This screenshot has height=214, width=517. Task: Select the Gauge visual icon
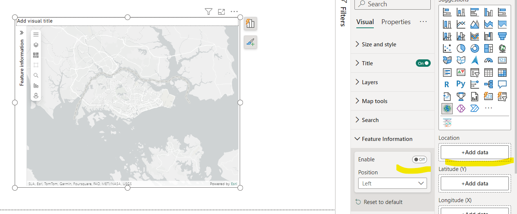click(x=488, y=60)
